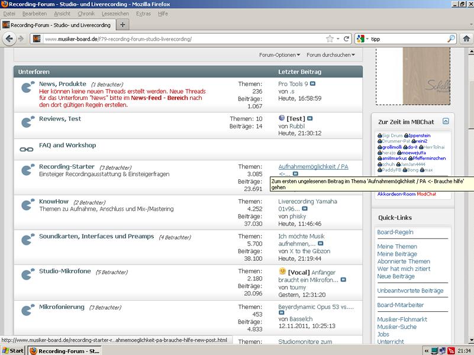474x355 pixels.
Task: Open the Ansicht menu
Action: click(x=62, y=14)
